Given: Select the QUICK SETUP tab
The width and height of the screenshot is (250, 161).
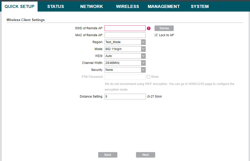Looking at the screenshot, I should [19, 6].
